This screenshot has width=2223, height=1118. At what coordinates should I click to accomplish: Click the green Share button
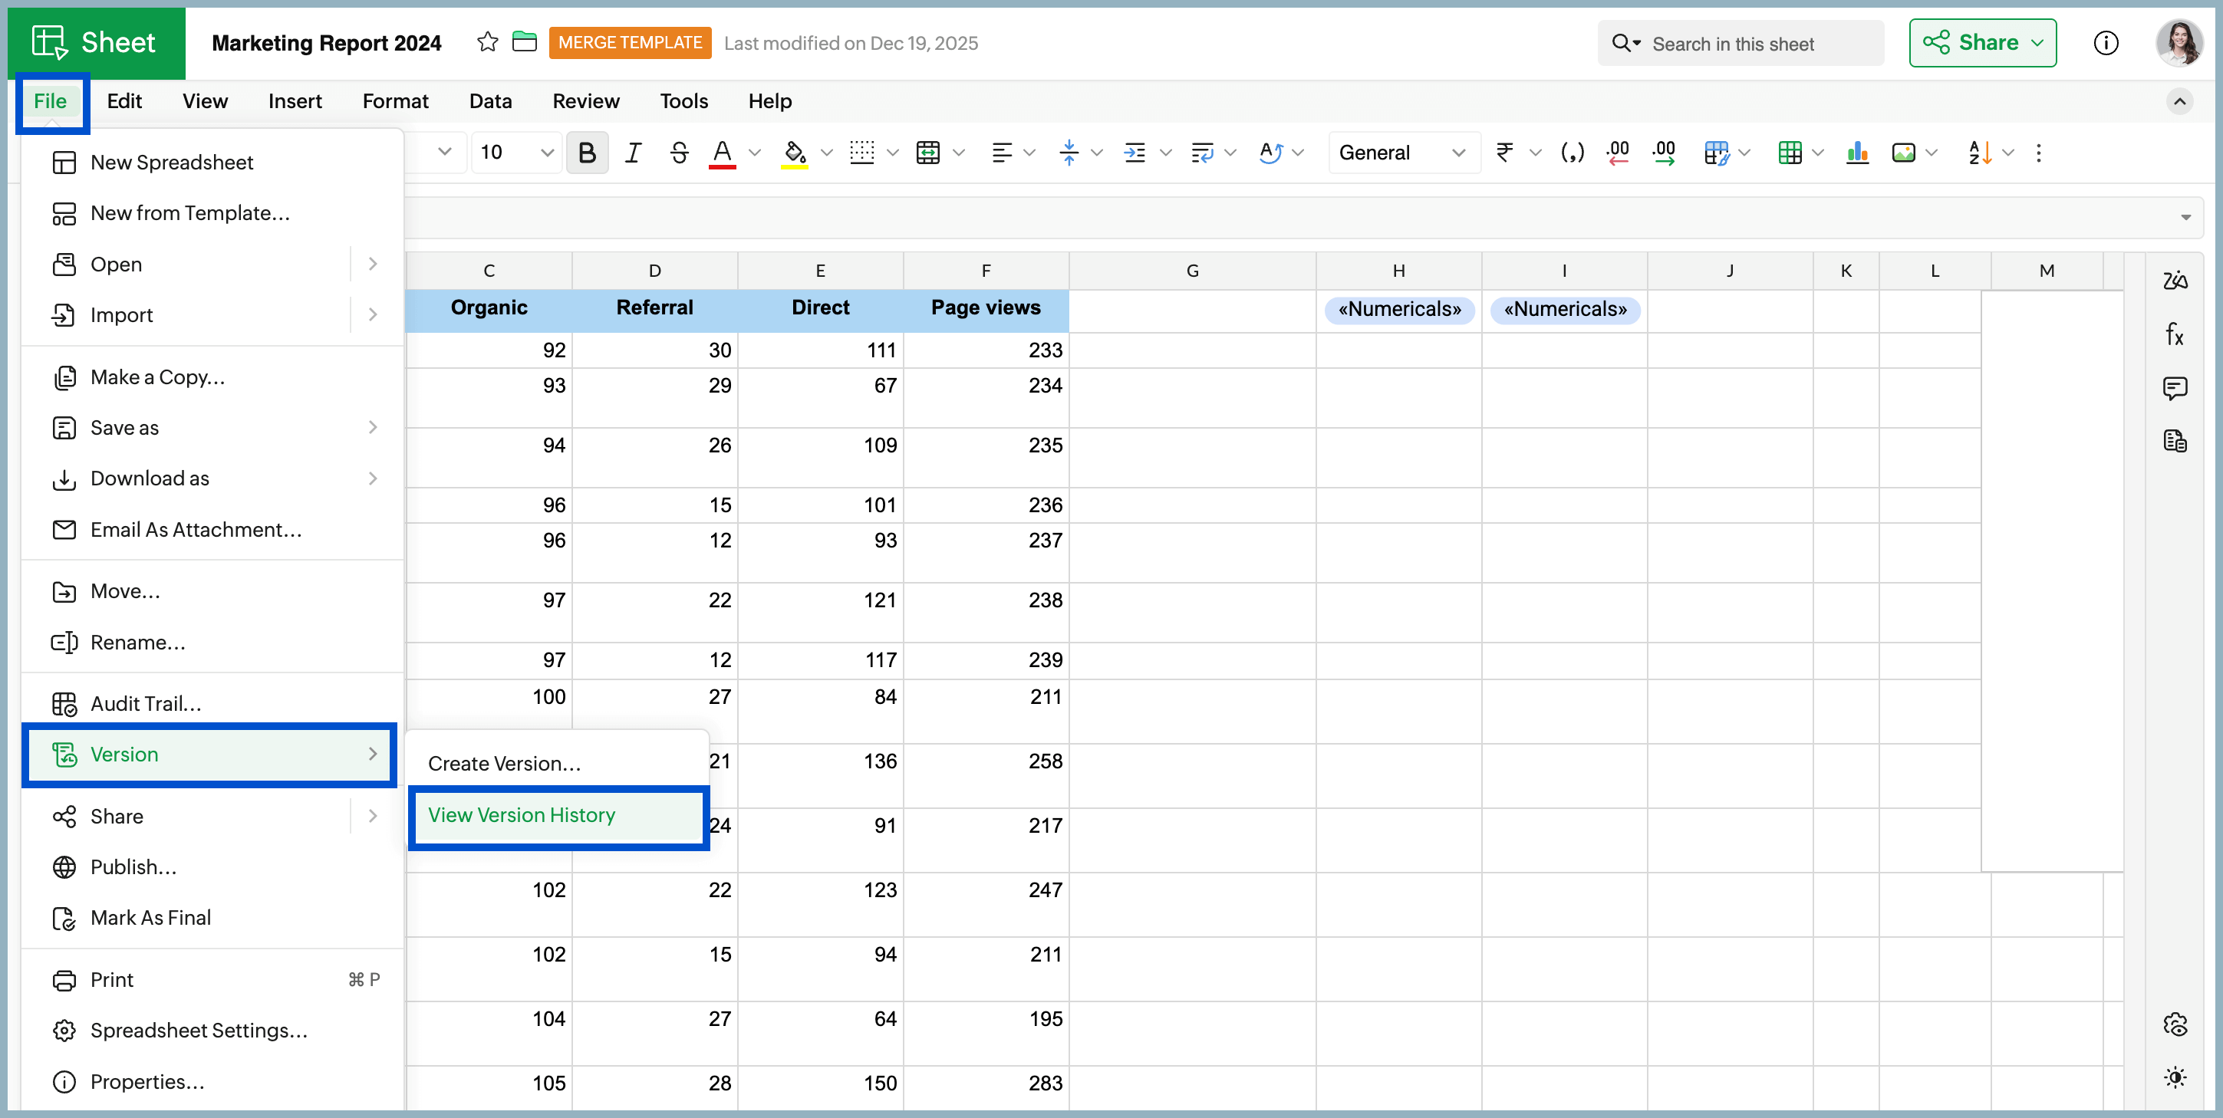(x=1981, y=42)
